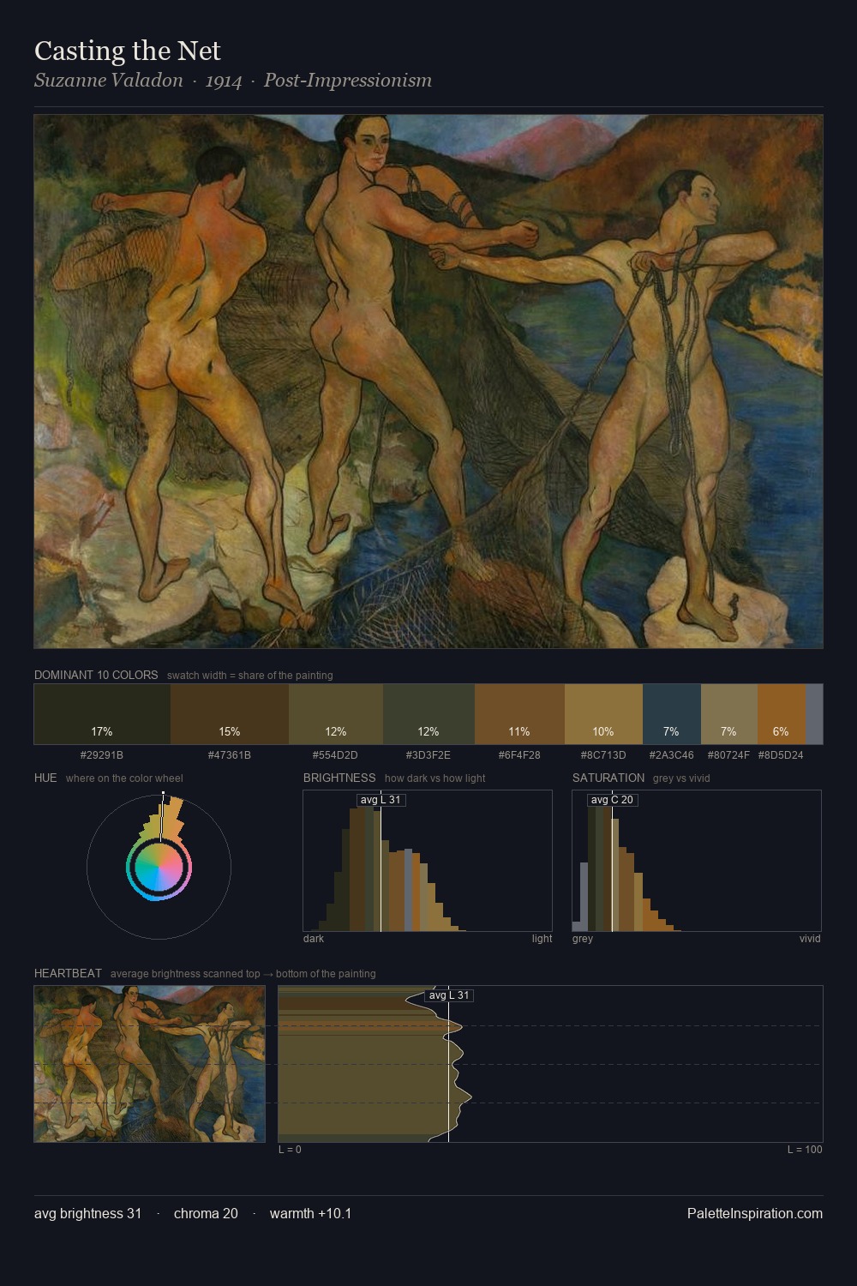Click the "15%" share label

230,731
